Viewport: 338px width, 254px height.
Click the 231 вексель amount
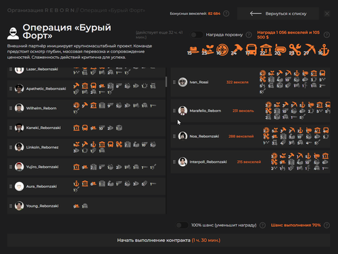(x=243, y=111)
